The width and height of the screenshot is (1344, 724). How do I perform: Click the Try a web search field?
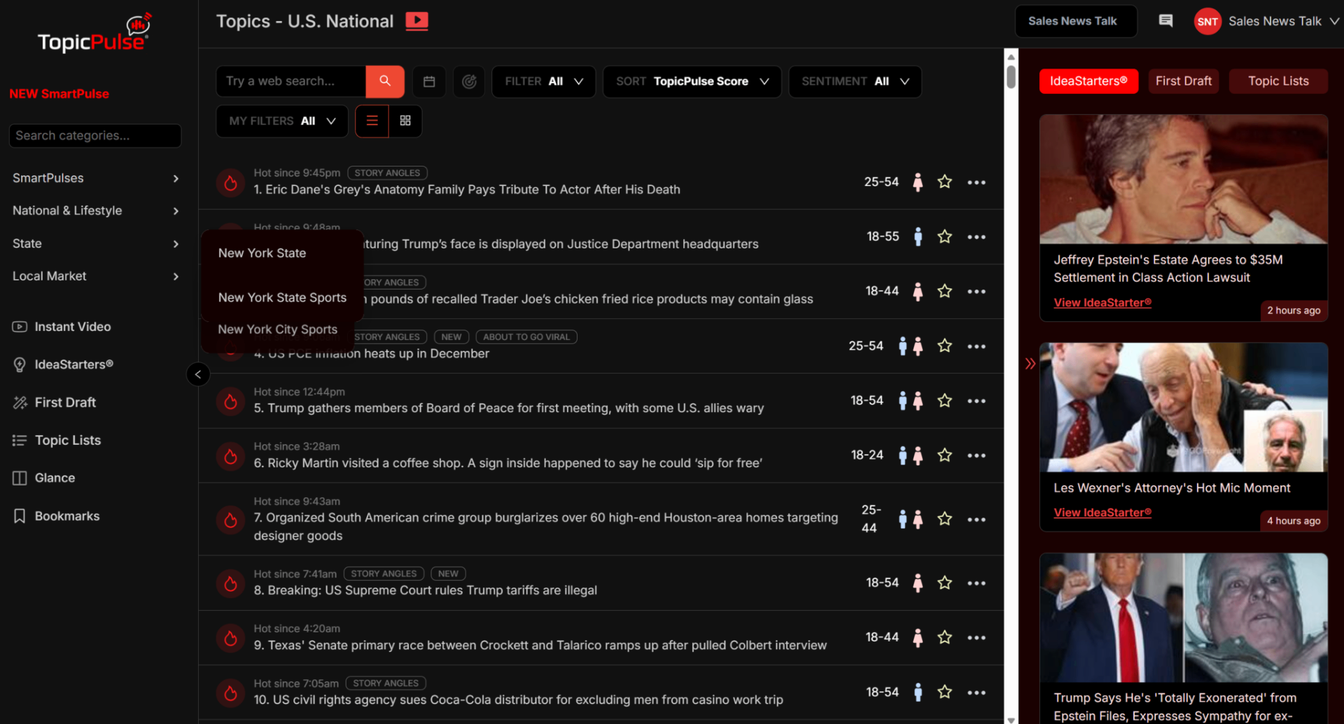point(291,81)
